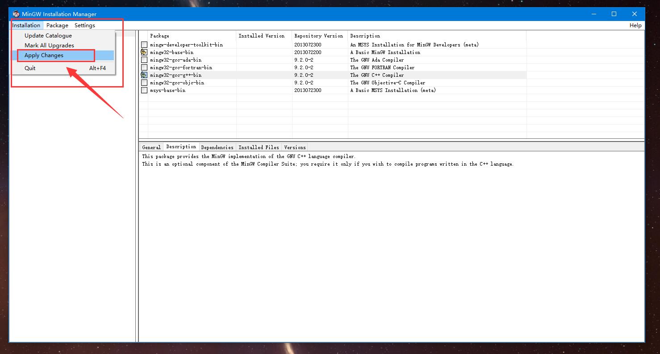
Task: Open the Installation menu
Action: click(26, 25)
